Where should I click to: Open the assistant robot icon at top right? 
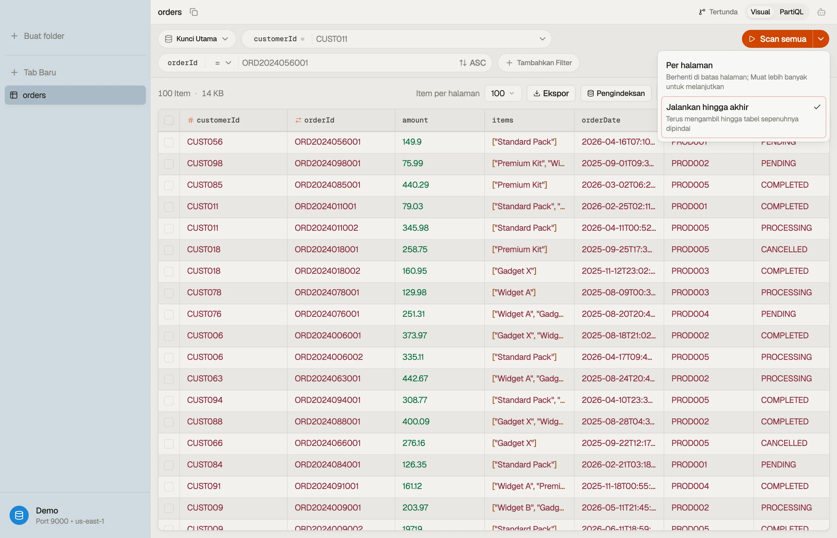[x=821, y=12]
